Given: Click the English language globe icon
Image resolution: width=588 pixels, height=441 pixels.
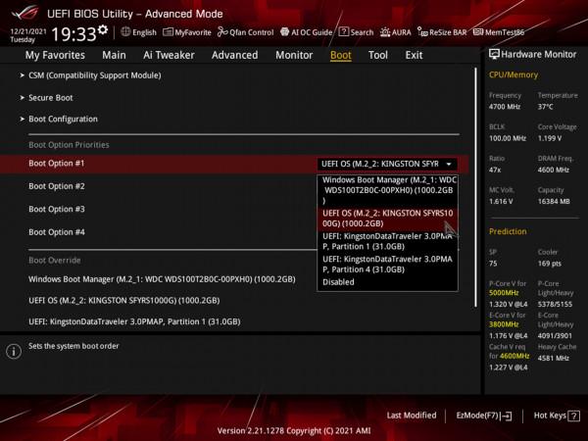Looking at the screenshot, I should tap(125, 32).
